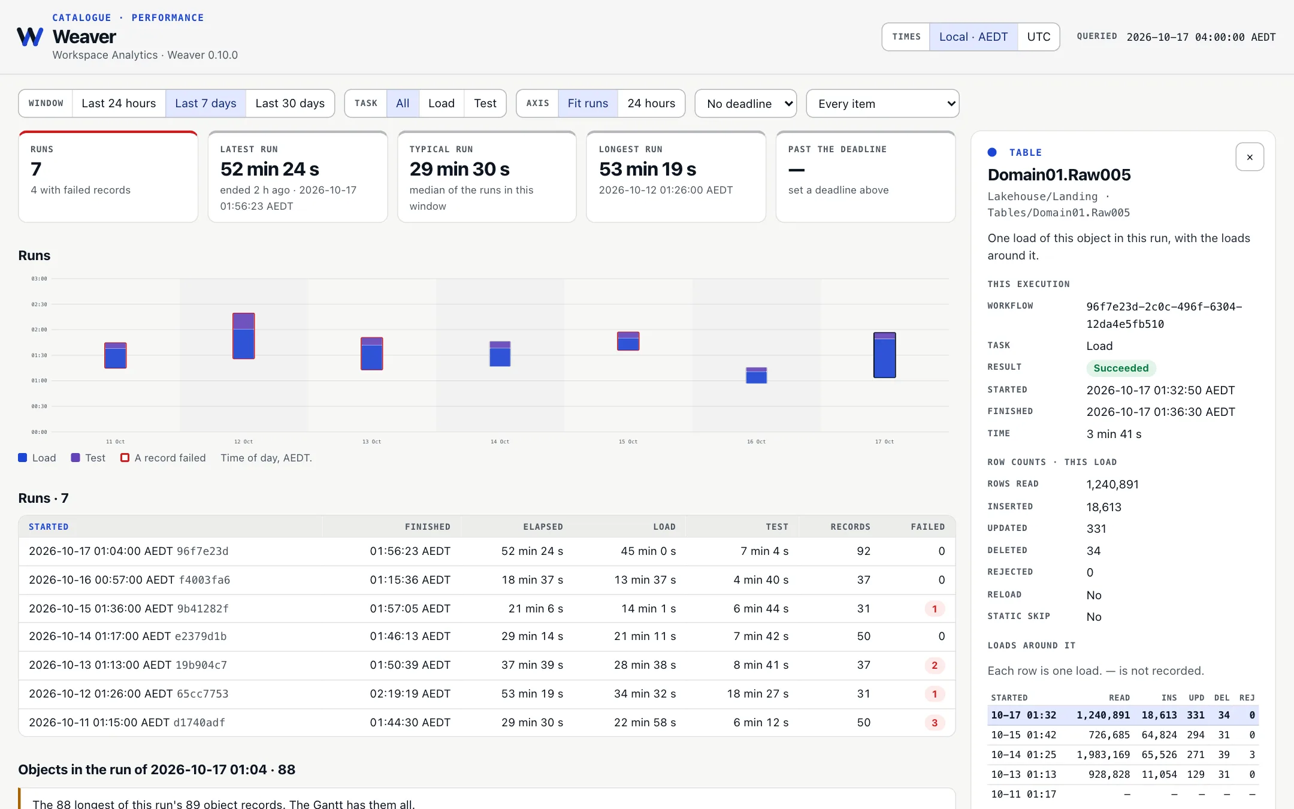This screenshot has width=1294, height=809.
Task: Filter task by All
Action: 403,103
